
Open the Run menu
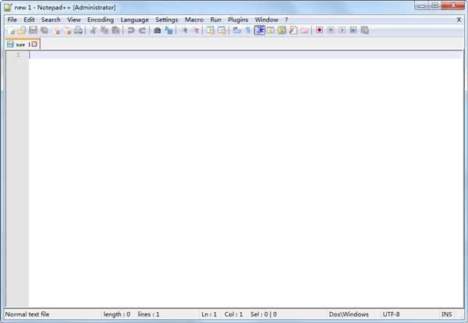tap(216, 20)
